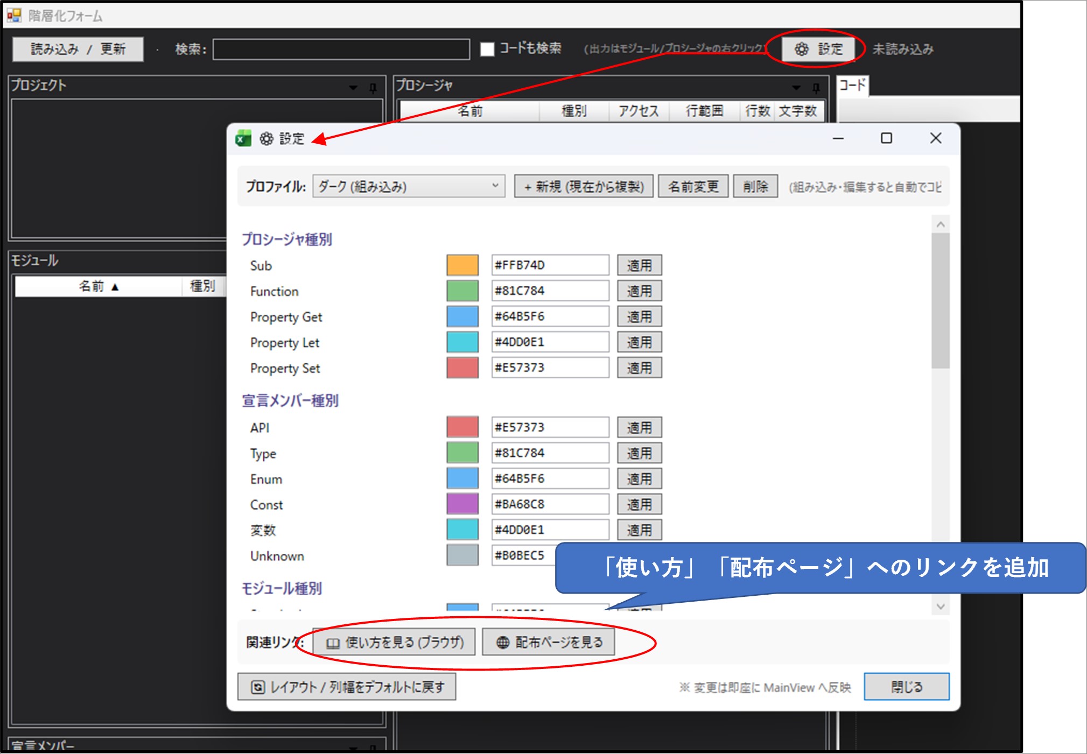The image size is (1087, 754).
Task: Pick the Function color swatch
Action: point(462,291)
